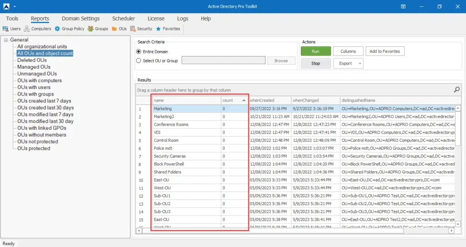Click the vertical scrollbar down arrow

coord(458,224)
